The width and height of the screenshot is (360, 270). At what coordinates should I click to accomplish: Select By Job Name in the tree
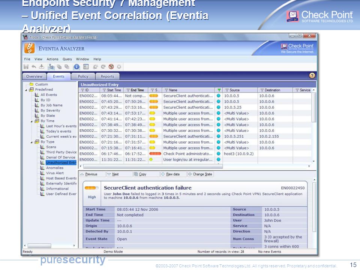[x=51, y=105]
